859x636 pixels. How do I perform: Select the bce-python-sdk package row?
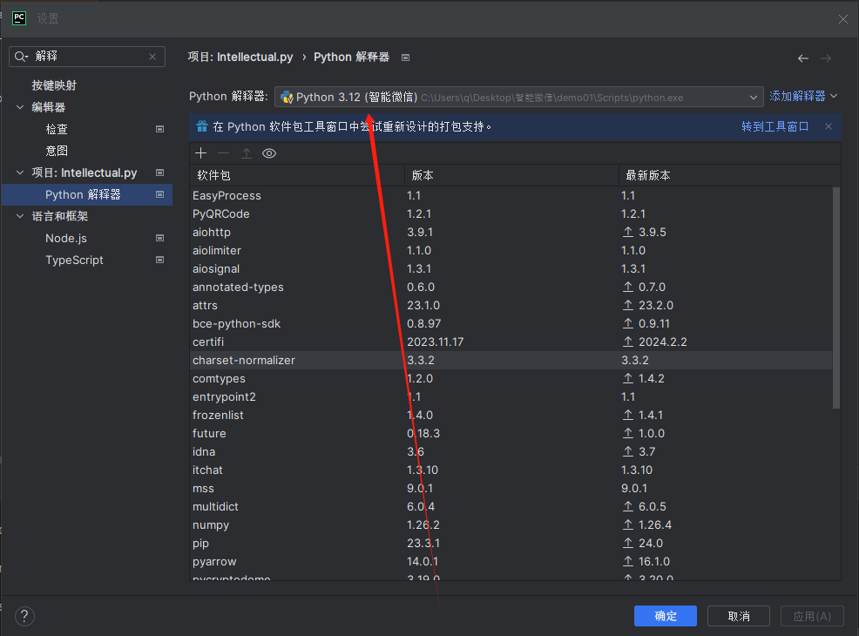click(x=511, y=324)
